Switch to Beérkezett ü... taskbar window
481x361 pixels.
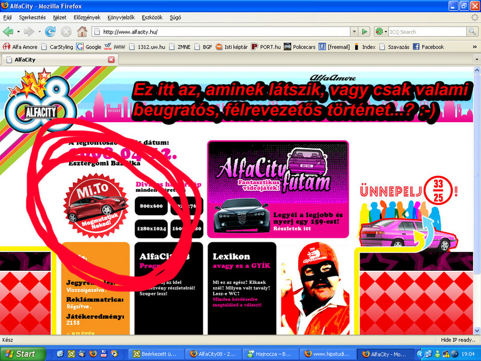coord(156,354)
